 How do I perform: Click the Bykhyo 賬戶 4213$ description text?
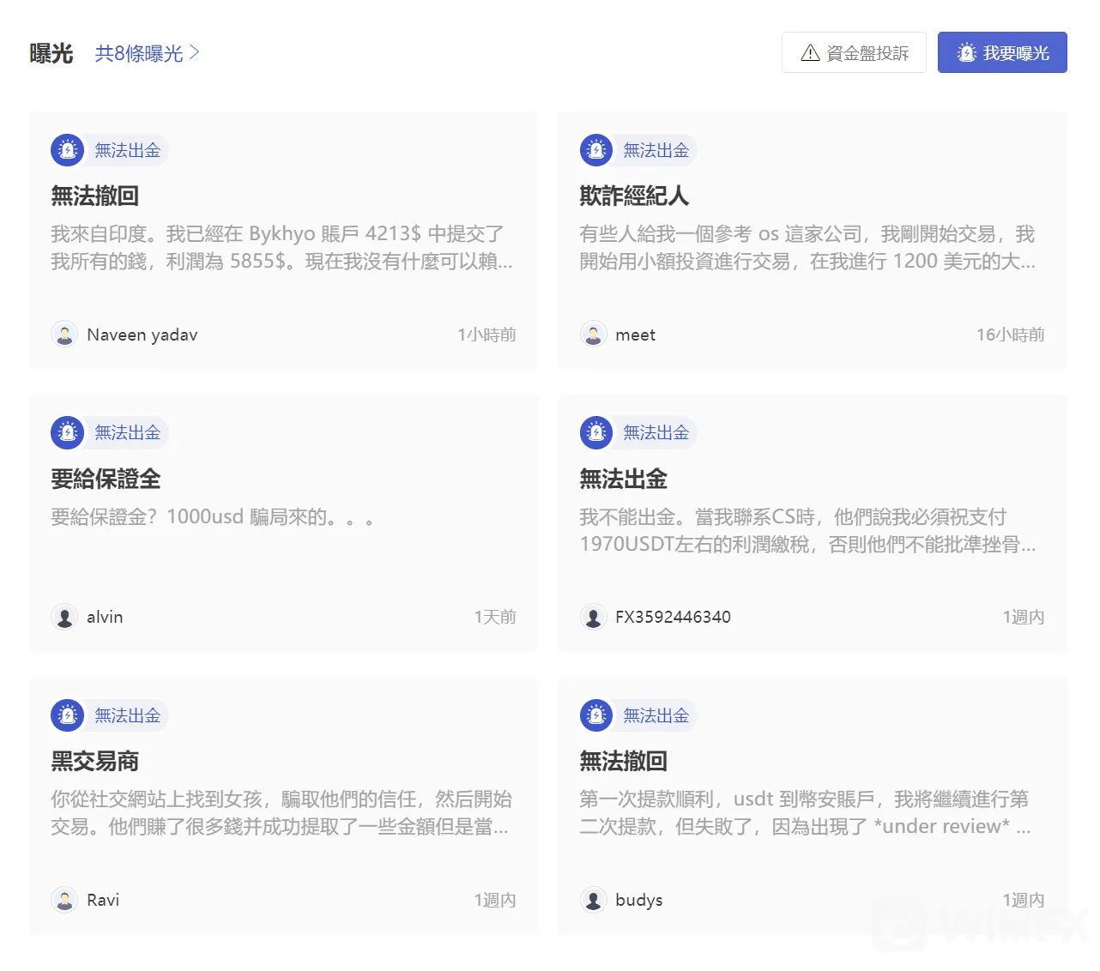tap(282, 247)
